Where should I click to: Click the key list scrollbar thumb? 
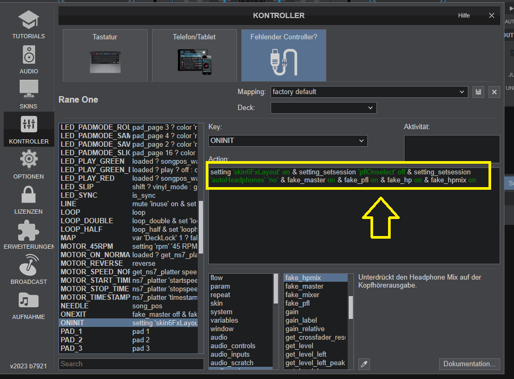pos(201,227)
